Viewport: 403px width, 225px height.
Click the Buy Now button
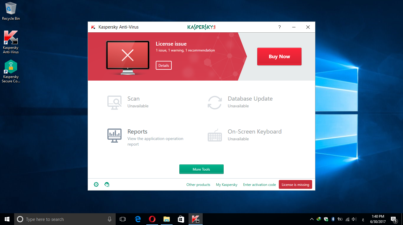tap(279, 56)
